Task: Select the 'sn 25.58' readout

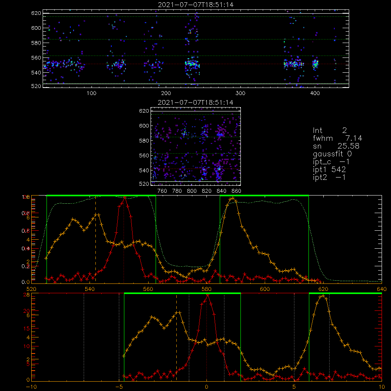Action: (x=336, y=146)
